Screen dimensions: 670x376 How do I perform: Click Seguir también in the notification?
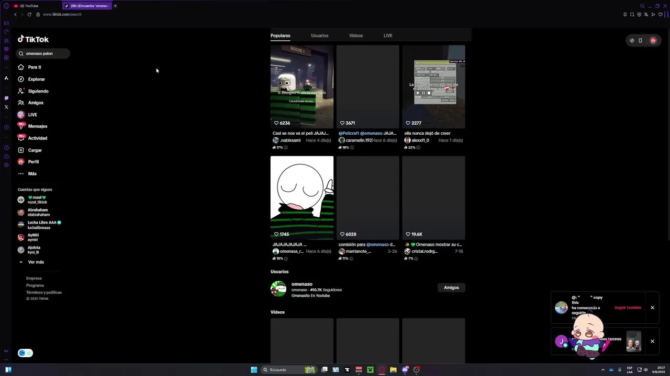[628, 308]
